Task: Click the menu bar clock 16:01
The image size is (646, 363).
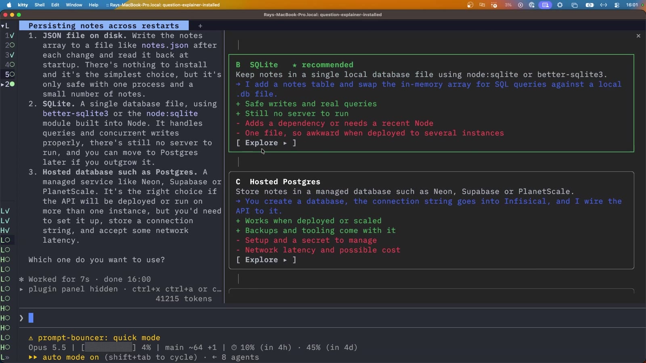Action: 632,5
